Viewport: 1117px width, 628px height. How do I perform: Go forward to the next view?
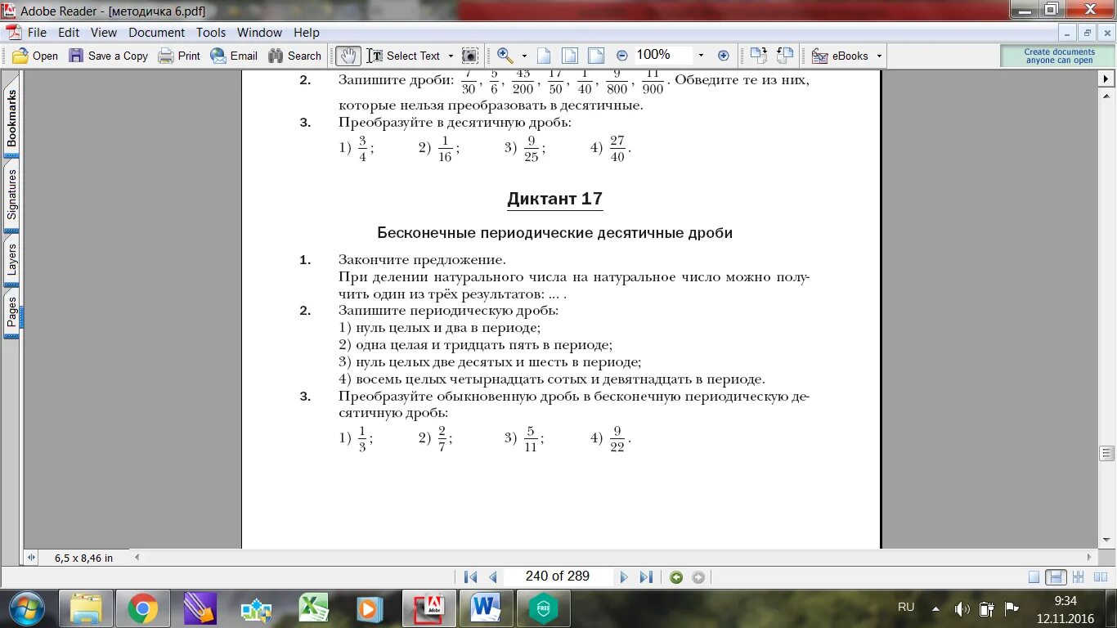point(698,576)
